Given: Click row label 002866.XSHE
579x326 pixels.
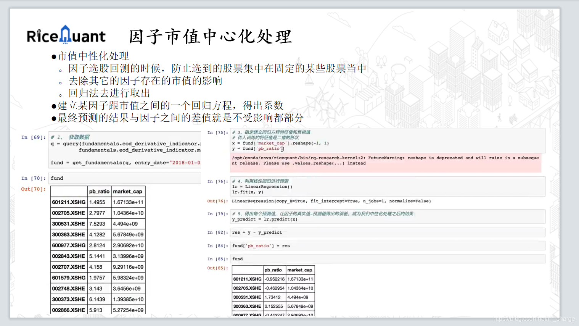Looking at the screenshot, I should click(x=69, y=310).
